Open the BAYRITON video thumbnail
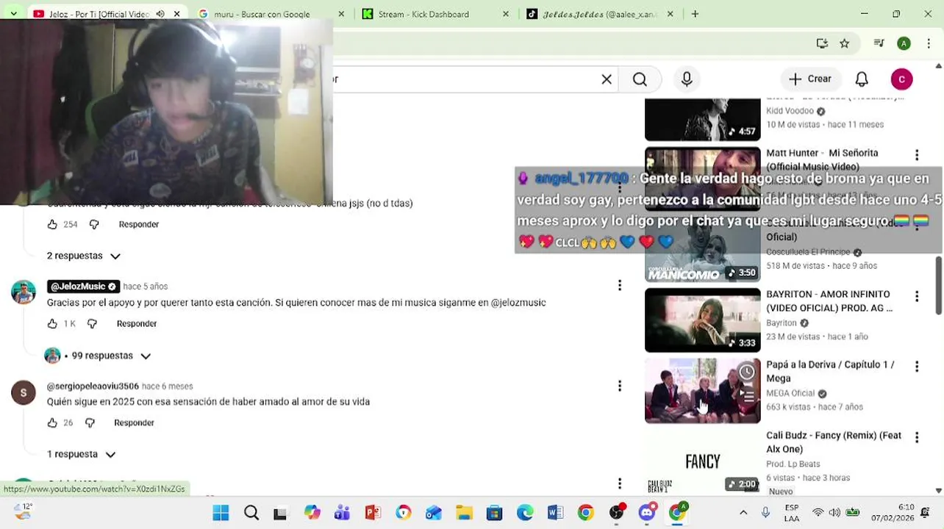This screenshot has width=944, height=529. 703,320
